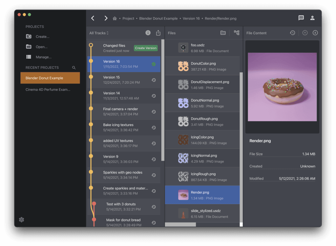Click Version 16 in the breadcrumb
Screen dimensions: 336x246
pyautogui.click(x=191, y=18)
